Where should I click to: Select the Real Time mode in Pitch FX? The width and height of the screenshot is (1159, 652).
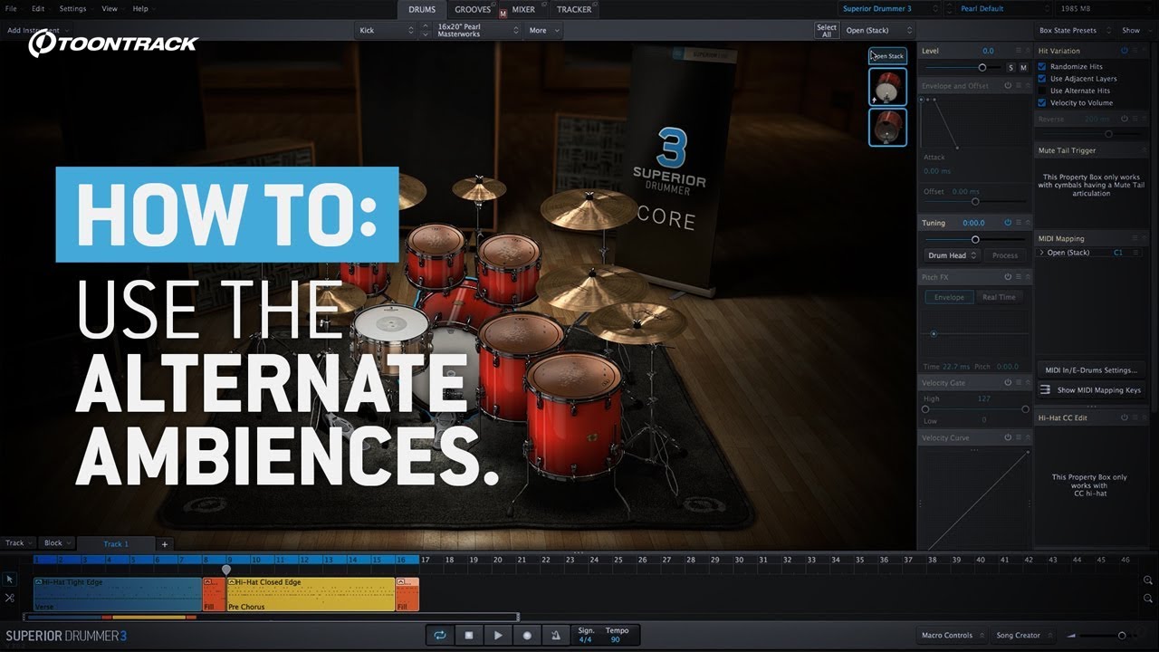click(x=1000, y=297)
